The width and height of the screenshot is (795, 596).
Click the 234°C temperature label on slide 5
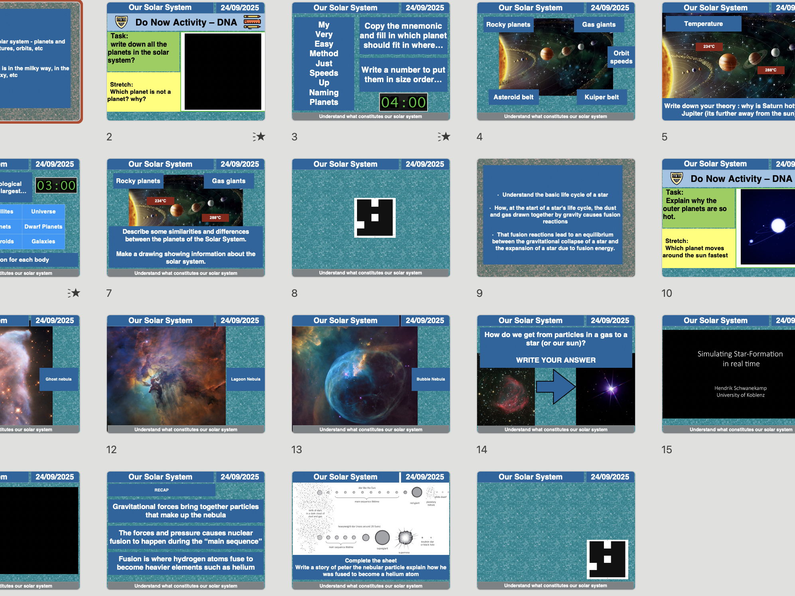pyautogui.click(x=710, y=46)
